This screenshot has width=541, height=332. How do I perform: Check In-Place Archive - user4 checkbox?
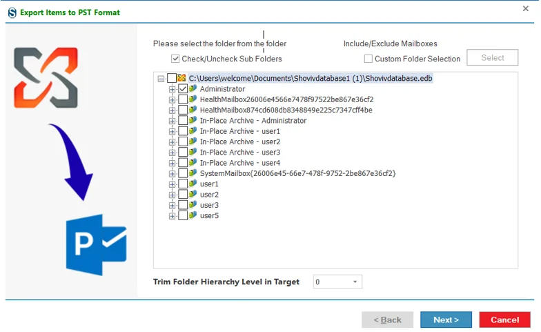(x=183, y=163)
